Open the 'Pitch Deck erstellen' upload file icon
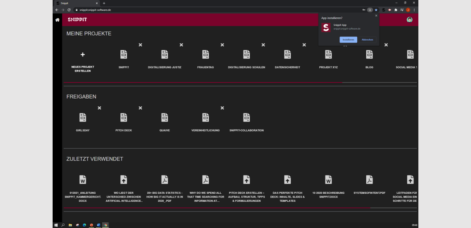 click(247, 180)
